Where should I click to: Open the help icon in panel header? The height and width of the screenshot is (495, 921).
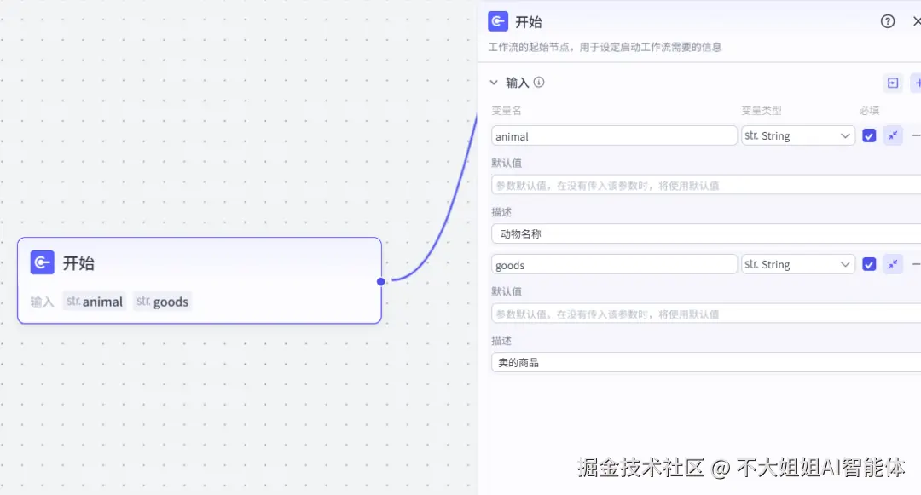point(888,21)
